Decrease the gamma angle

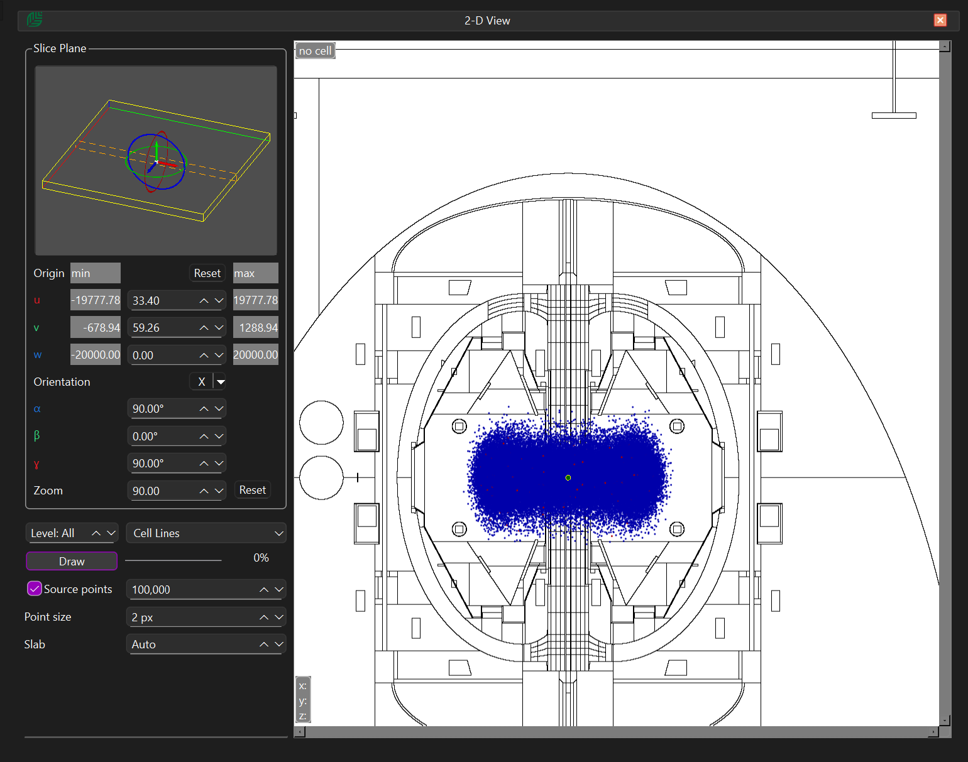tap(219, 464)
